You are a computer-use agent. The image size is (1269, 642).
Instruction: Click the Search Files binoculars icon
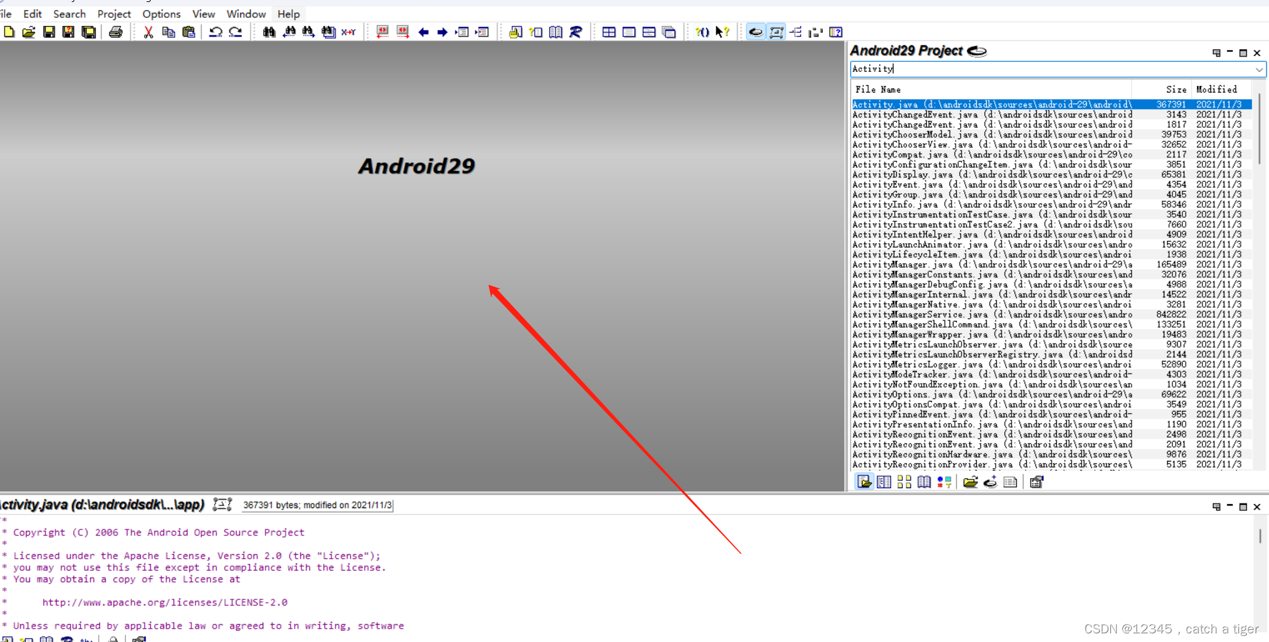pos(328,31)
